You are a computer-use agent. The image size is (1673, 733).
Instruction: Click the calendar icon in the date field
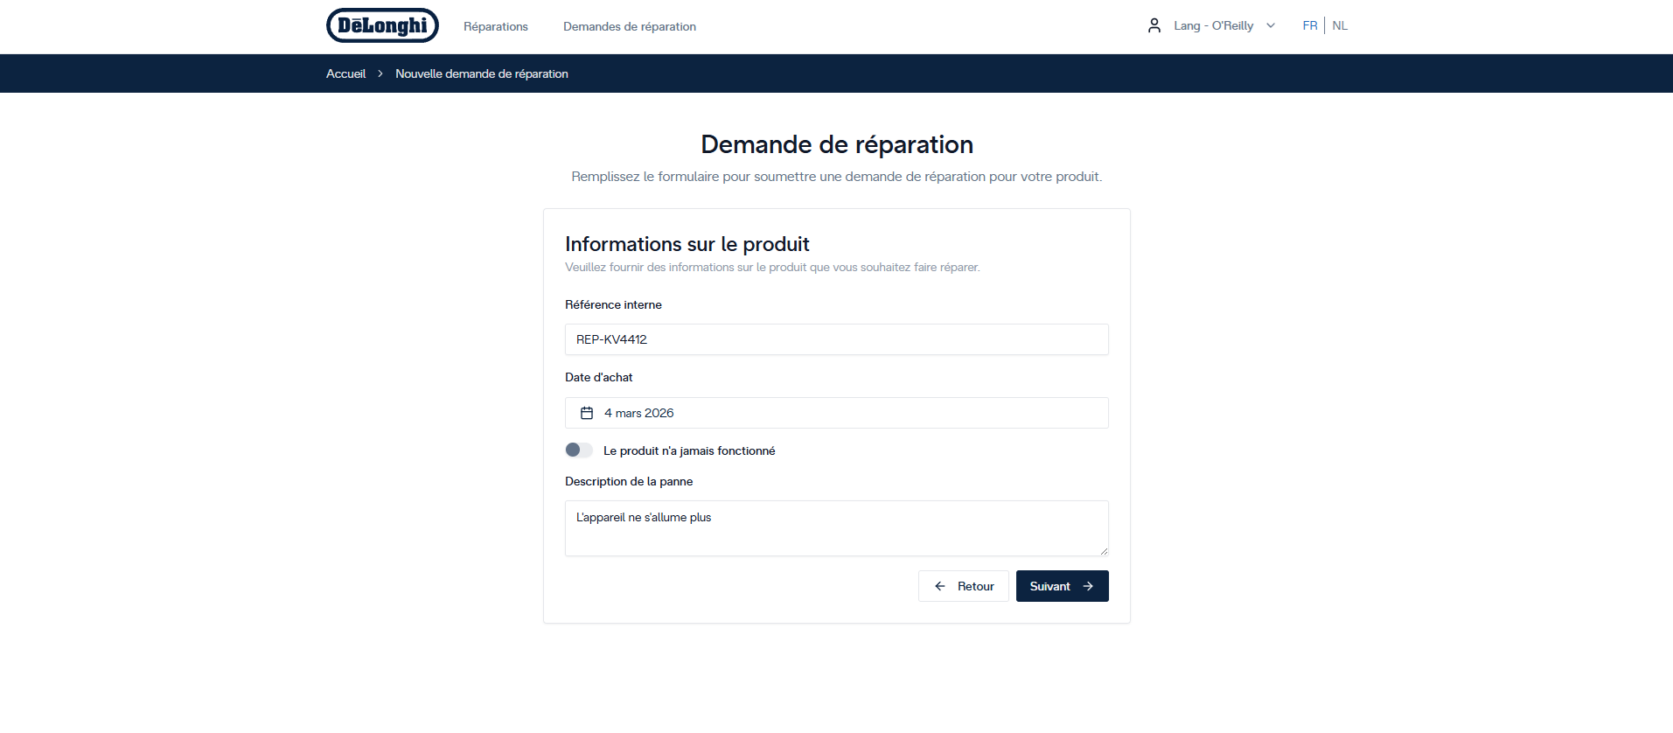587,413
